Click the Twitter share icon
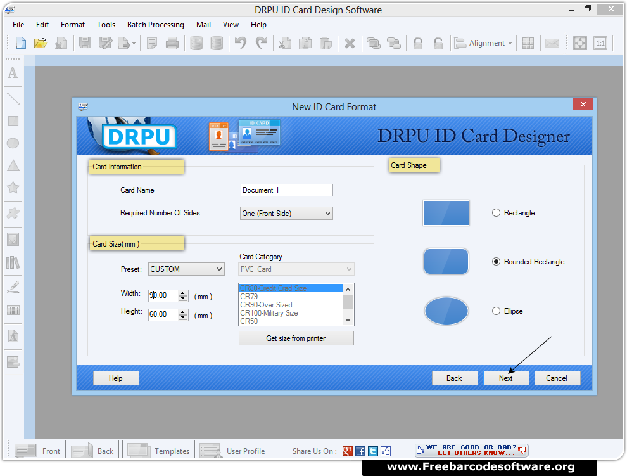This screenshot has height=476, width=627. pyautogui.click(x=373, y=451)
